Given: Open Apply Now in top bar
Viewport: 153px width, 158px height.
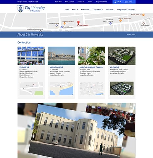Looking at the screenshot, I should pyautogui.click(x=58, y=2).
